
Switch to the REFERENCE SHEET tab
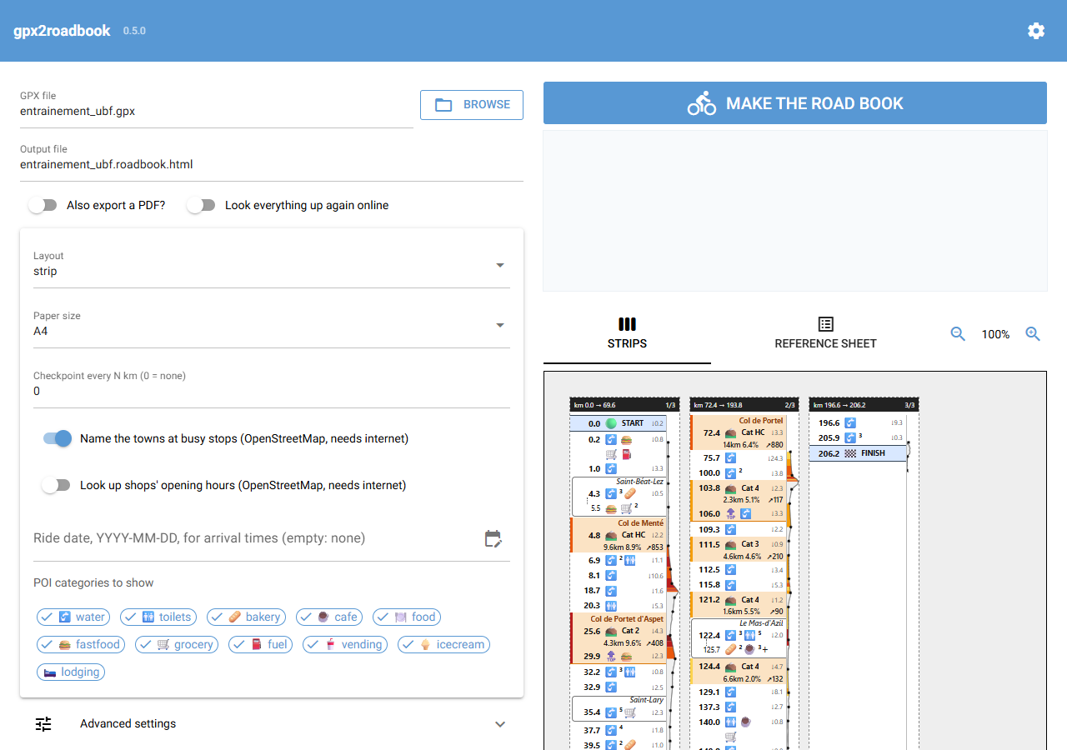click(825, 333)
